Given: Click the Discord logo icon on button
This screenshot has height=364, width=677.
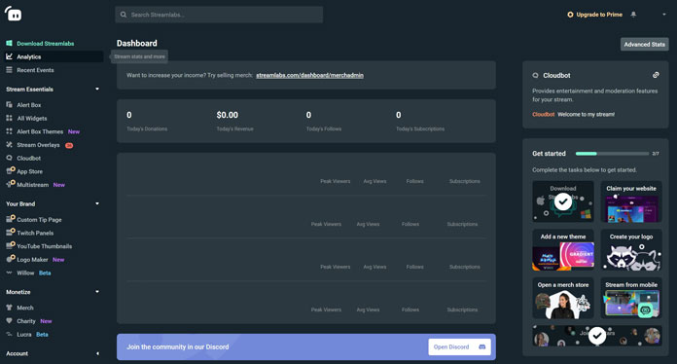Looking at the screenshot, I should tap(482, 346).
